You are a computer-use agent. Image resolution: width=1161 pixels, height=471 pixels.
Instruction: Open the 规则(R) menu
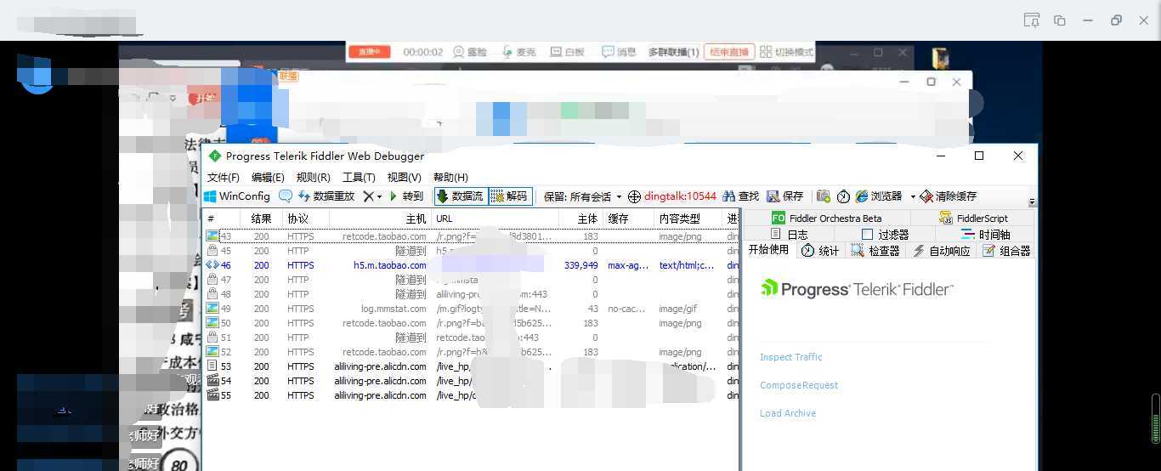(313, 177)
